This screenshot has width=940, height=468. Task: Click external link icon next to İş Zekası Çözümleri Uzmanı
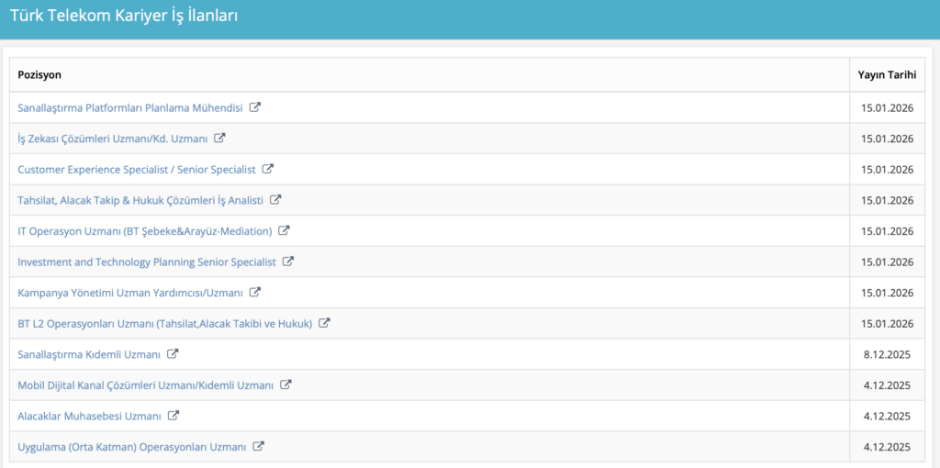[x=219, y=139]
